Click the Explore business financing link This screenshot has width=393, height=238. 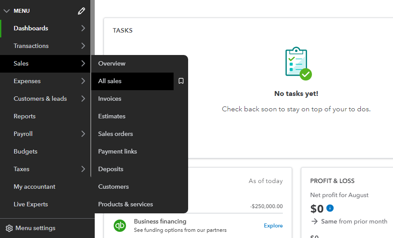tap(273, 226)
